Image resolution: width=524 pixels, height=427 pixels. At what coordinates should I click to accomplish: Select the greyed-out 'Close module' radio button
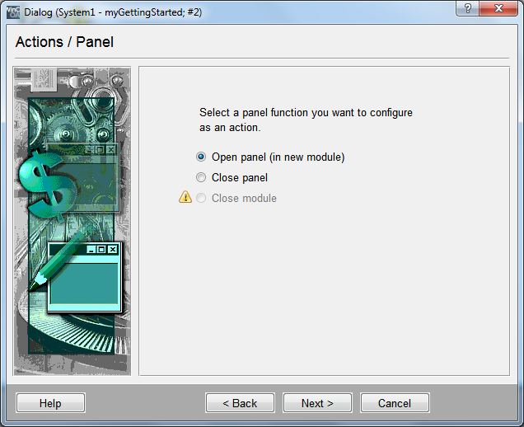pyautogui.click(x=201, y=198)
